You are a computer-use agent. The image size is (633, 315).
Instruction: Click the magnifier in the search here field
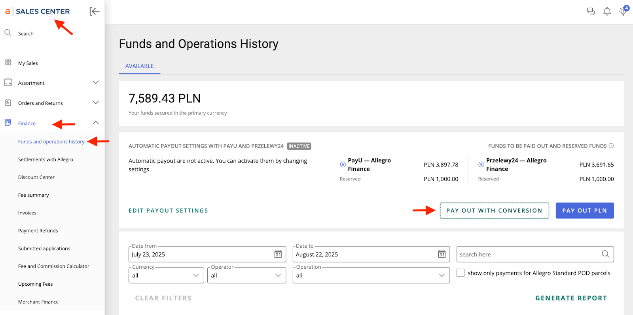[x=605, y=254]
